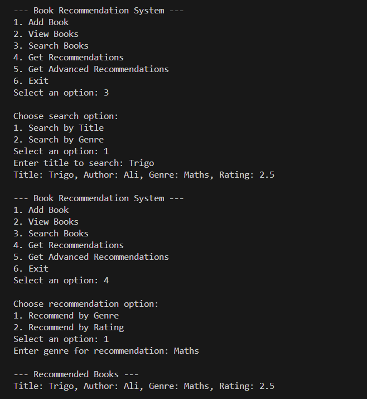This screenshot has width=367, height=399.
Task: Click the "--- Recommended Books ---" header
Action: click(x=76, y=374)
